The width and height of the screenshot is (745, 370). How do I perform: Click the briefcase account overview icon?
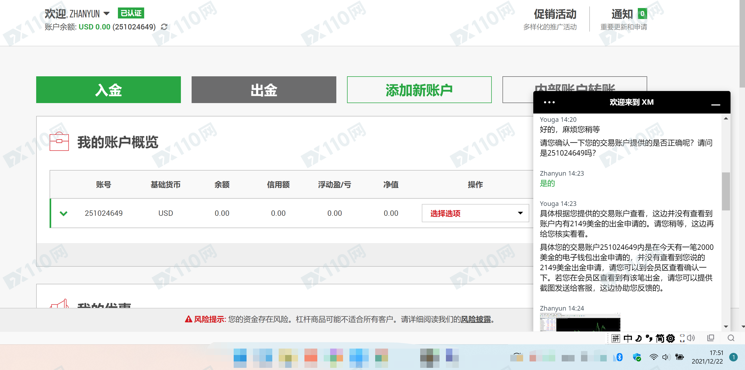pos(59,141)
